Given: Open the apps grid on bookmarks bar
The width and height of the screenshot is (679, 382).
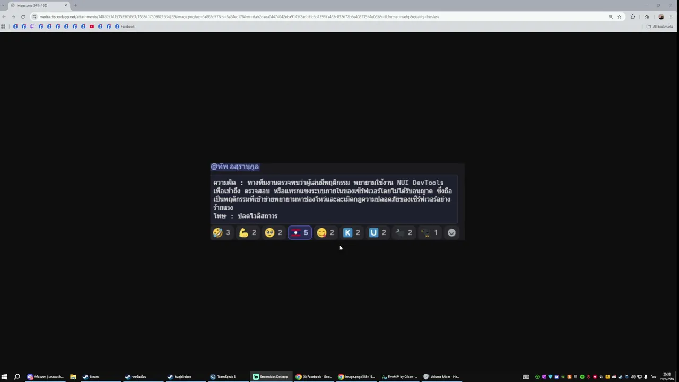Looking at the screenshot, I should 3,27.
